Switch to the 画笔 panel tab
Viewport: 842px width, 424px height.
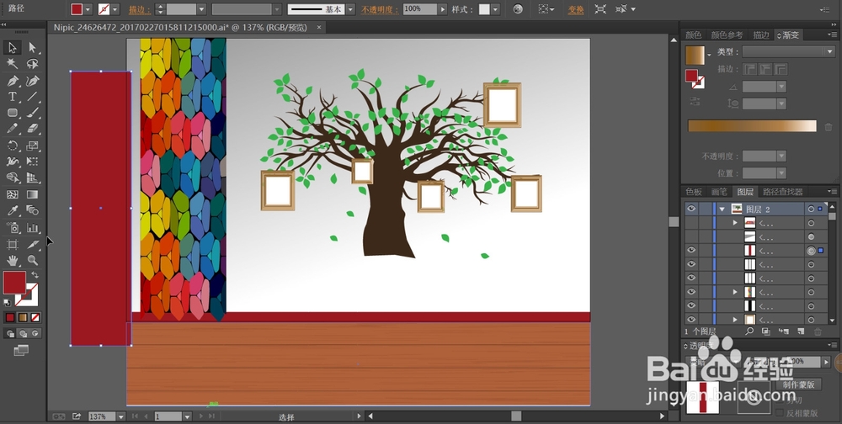[719, 192]
